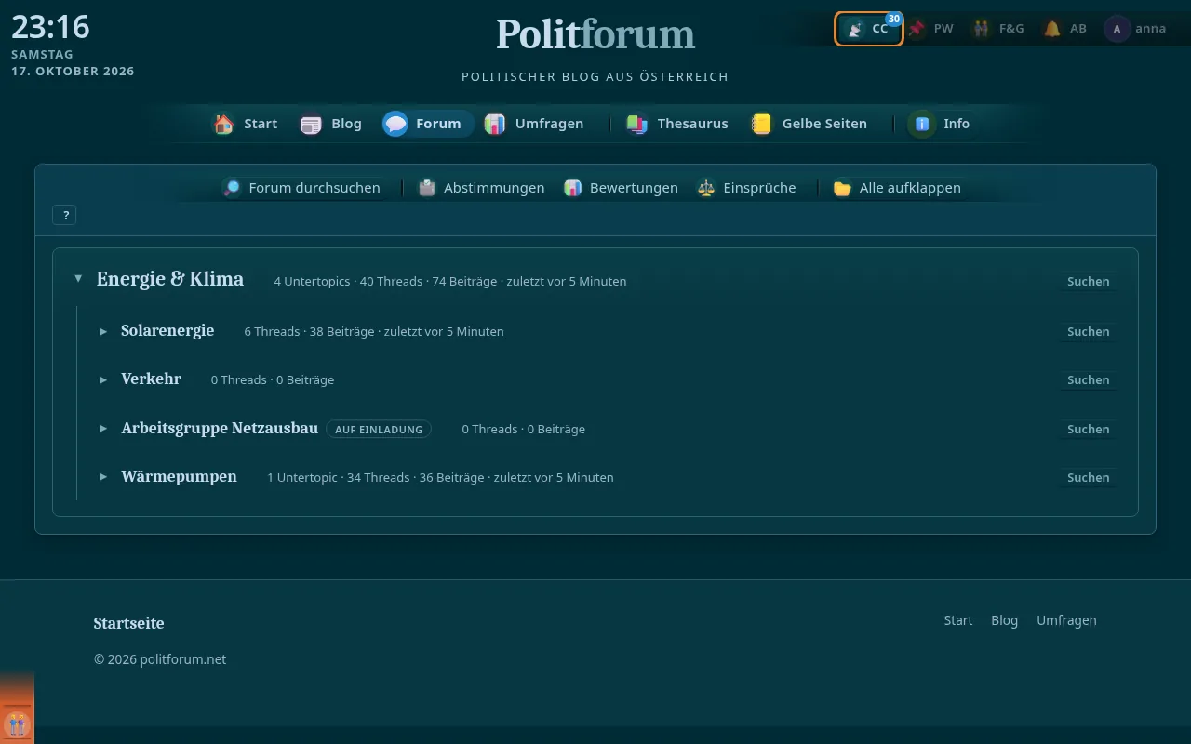Go to Umfragen in the main navigation
This screenshot has height=744, width=1191.
[534, 124]
